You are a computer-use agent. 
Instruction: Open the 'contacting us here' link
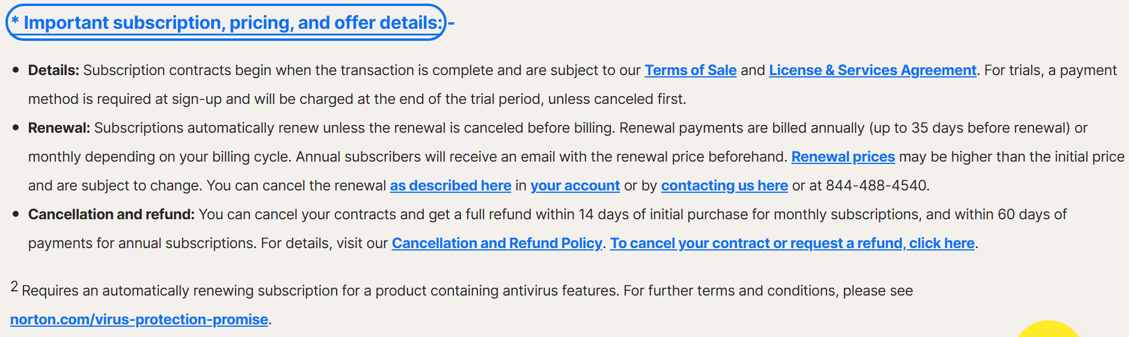[x=724, y=186]
